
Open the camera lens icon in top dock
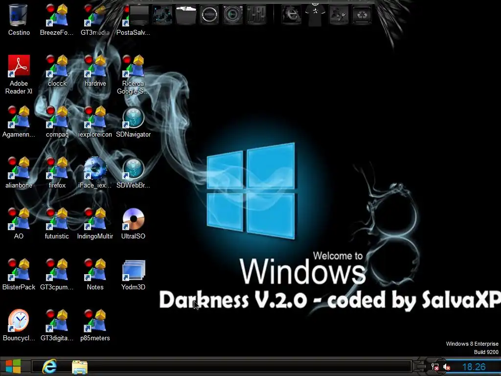[x=232, y=14]
